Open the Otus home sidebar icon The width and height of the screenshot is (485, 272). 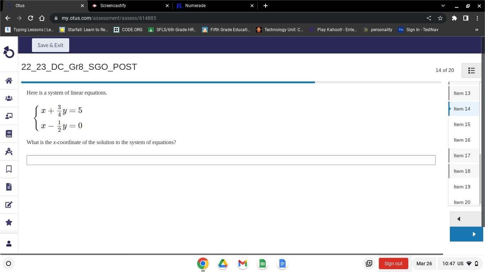[x=9, y=81]
